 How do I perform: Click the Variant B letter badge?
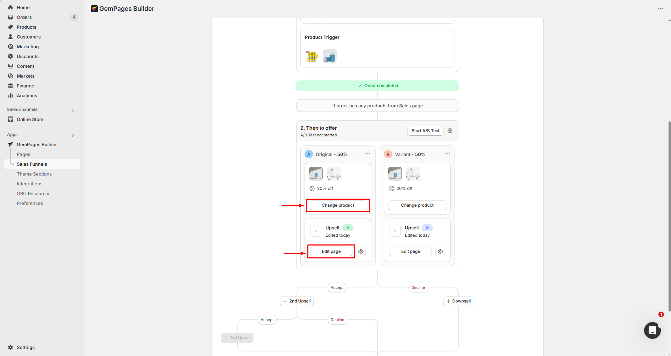388,154
